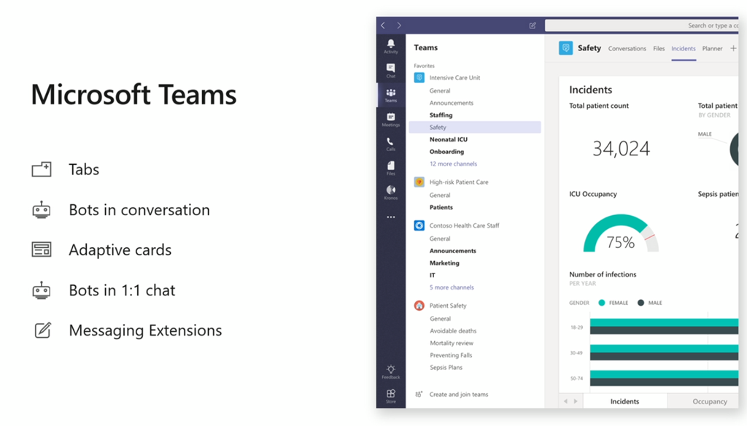
Task: Select the Intensive Care Unit team
Action: point(454,77)
